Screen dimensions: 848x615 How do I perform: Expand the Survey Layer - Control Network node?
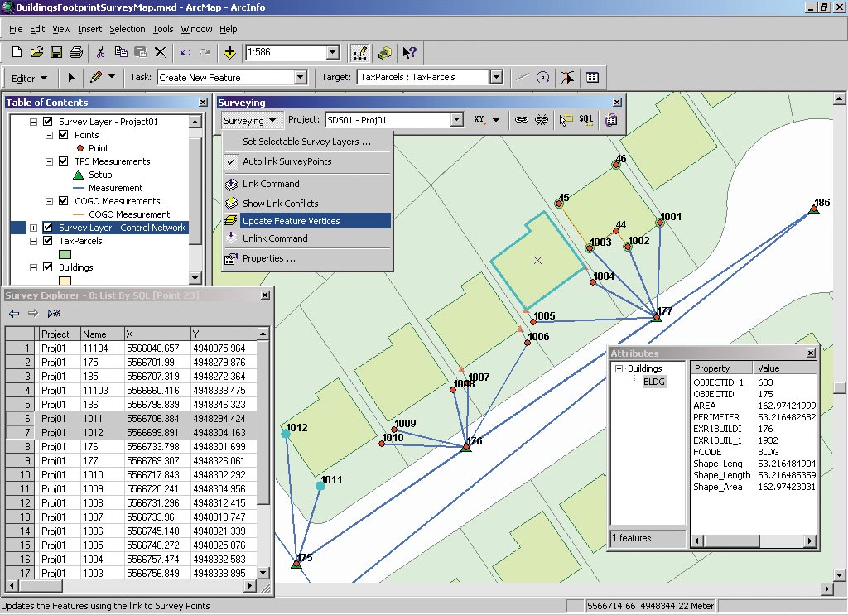(33, 228)
